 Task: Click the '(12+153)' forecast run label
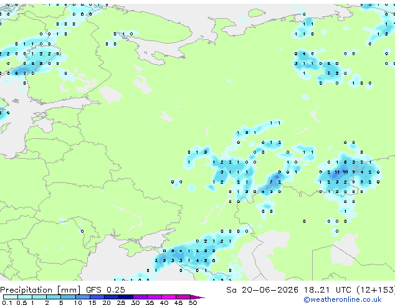376,290
